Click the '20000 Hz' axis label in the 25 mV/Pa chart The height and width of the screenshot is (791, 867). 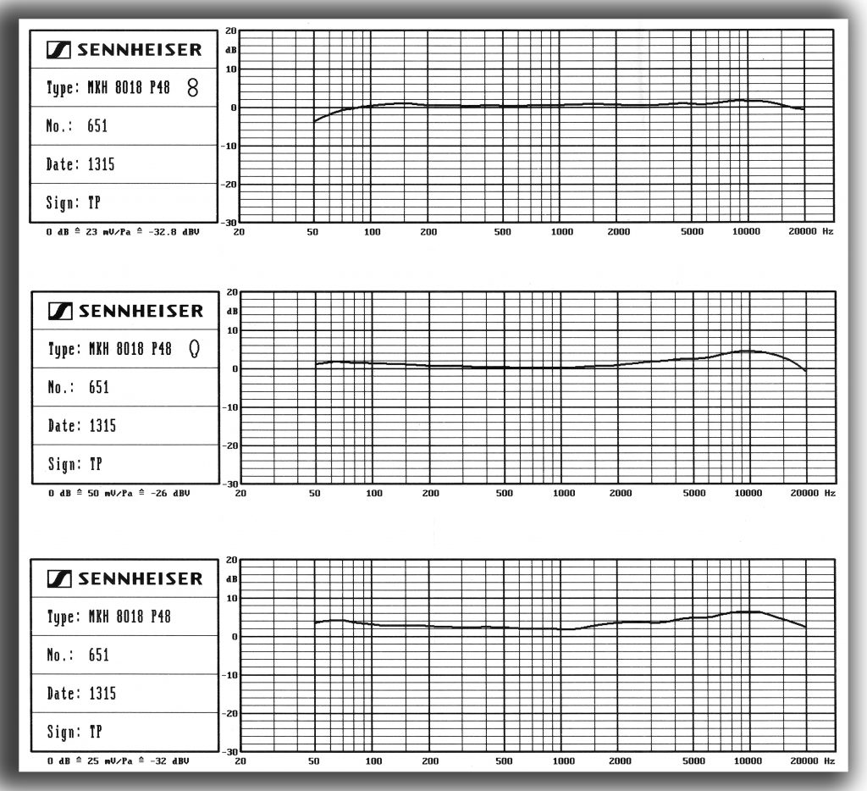click(812, 761)
